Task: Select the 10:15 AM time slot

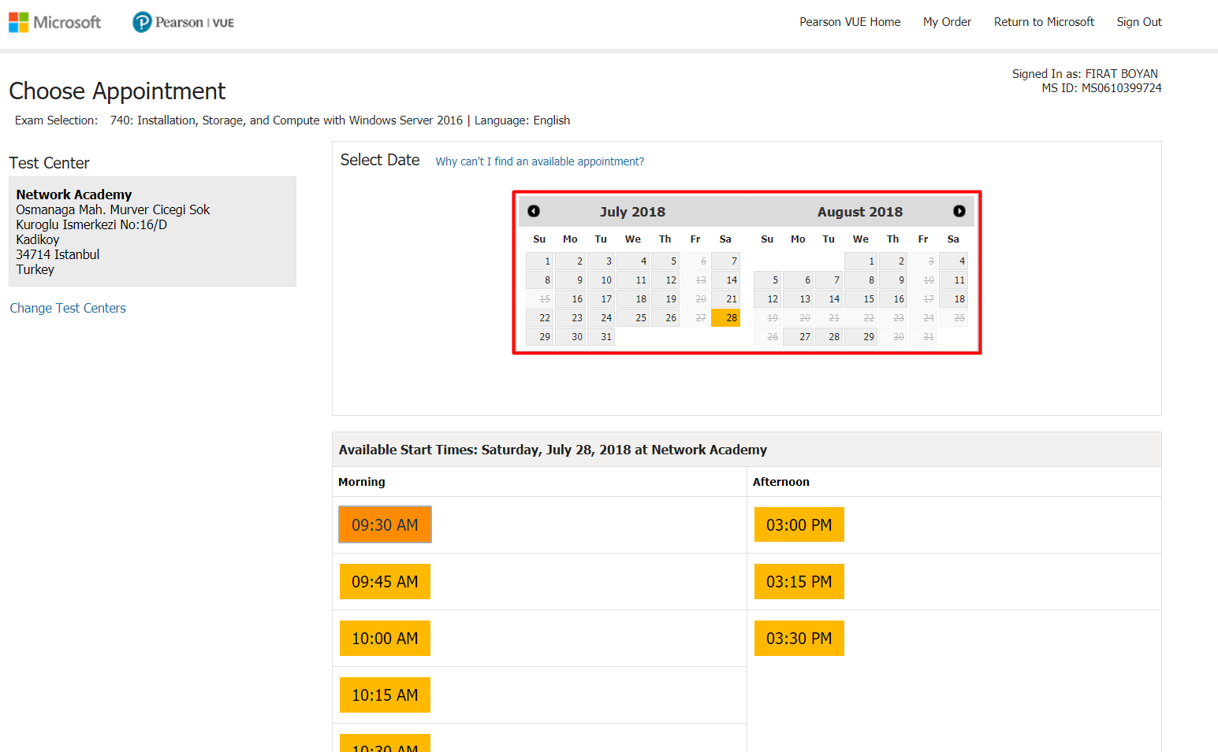Action: tap(385, 695)
